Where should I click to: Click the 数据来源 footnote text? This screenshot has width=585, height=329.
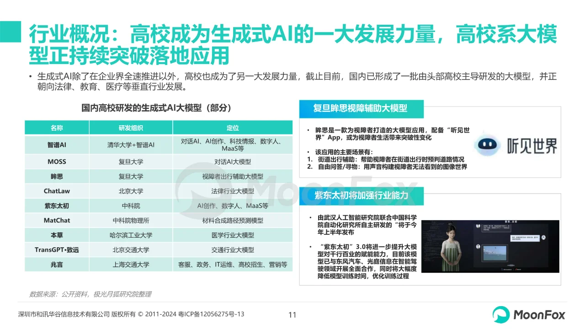coord(90,294)
